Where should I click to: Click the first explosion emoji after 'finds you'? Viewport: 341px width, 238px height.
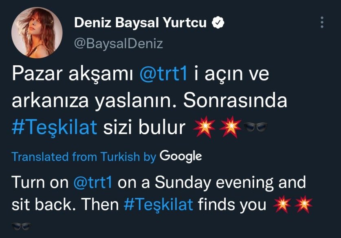[x=282, y=204]
